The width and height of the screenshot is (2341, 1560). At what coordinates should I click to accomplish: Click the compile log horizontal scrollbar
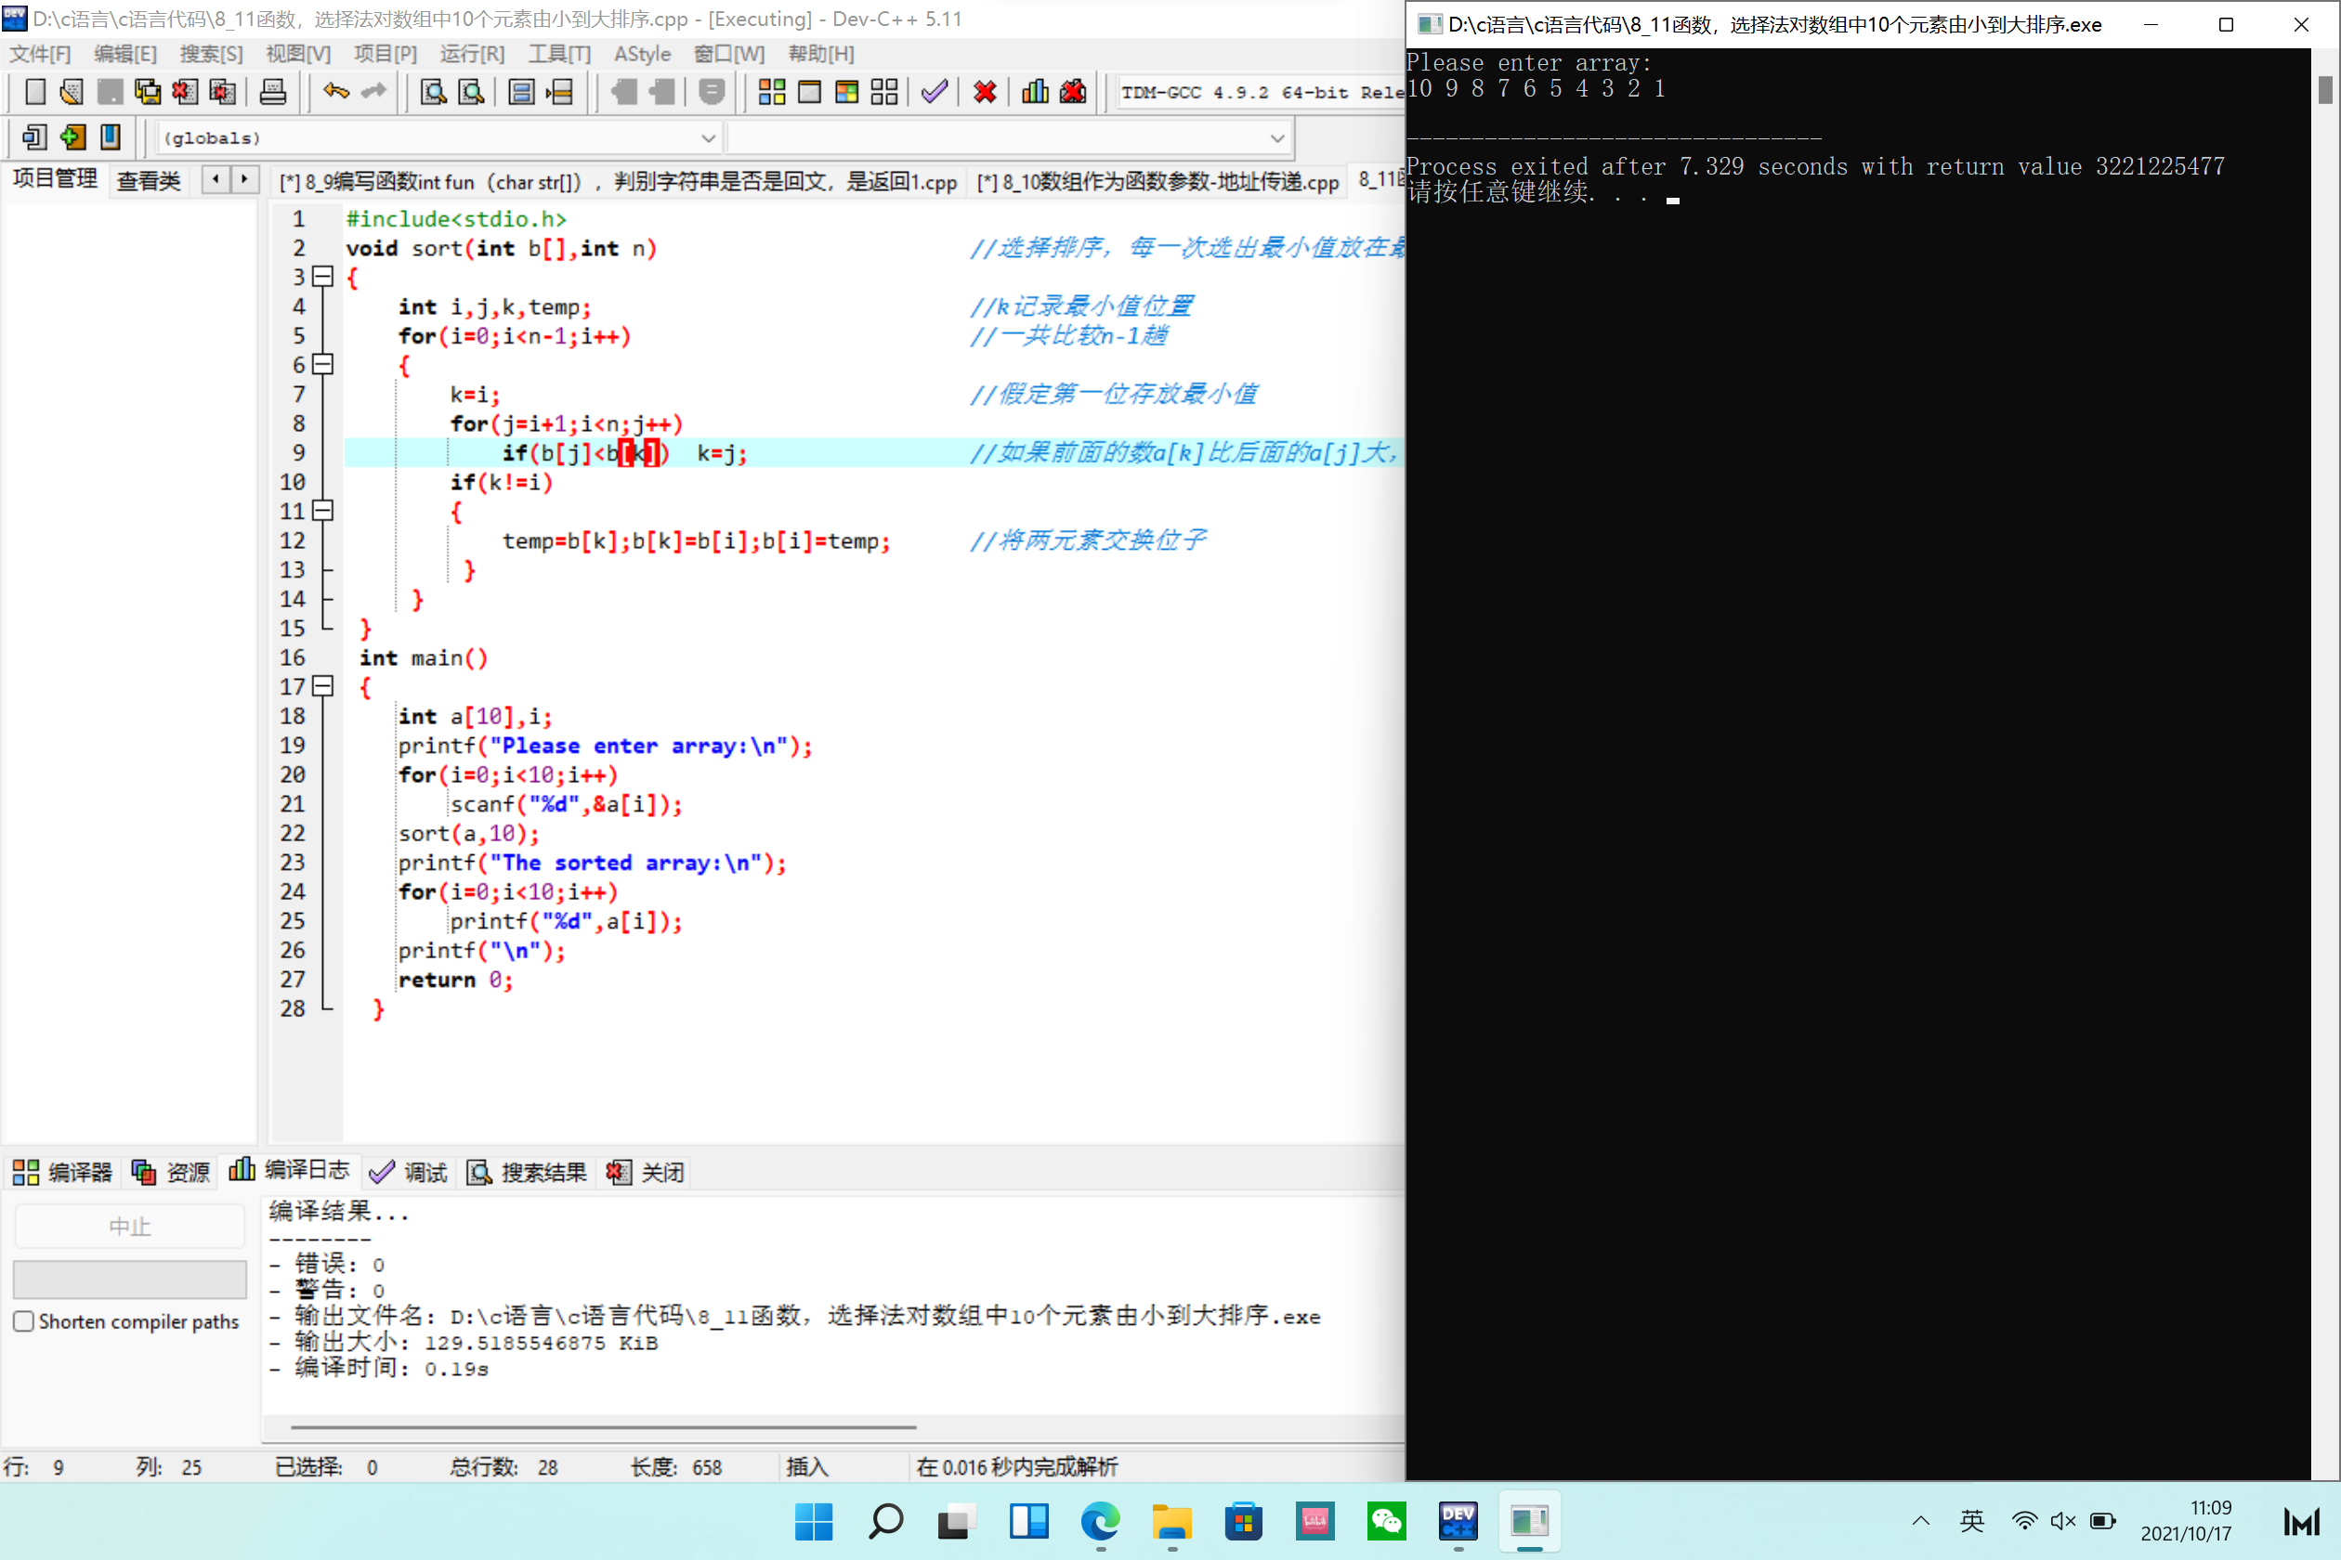point(603,1426)
